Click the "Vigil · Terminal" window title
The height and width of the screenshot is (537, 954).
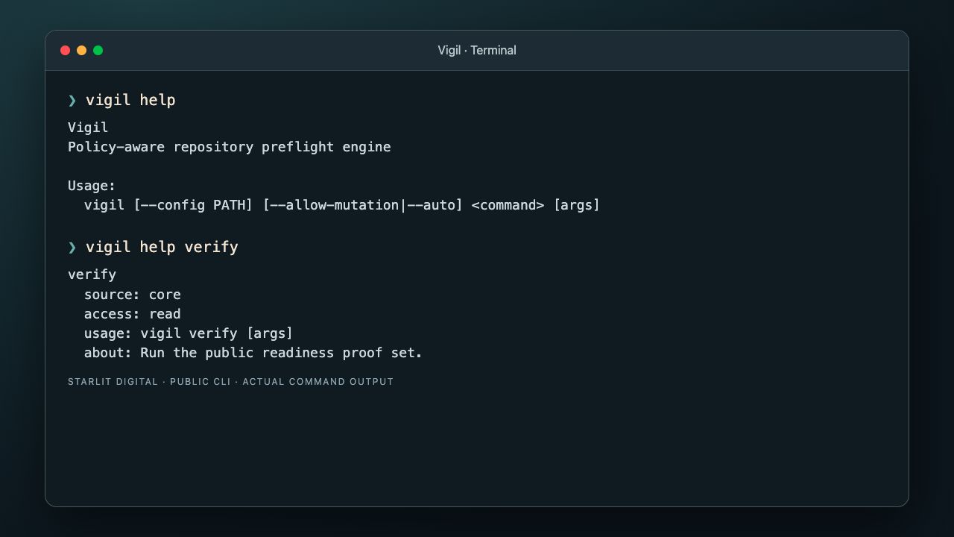click(x=477, y=51)
